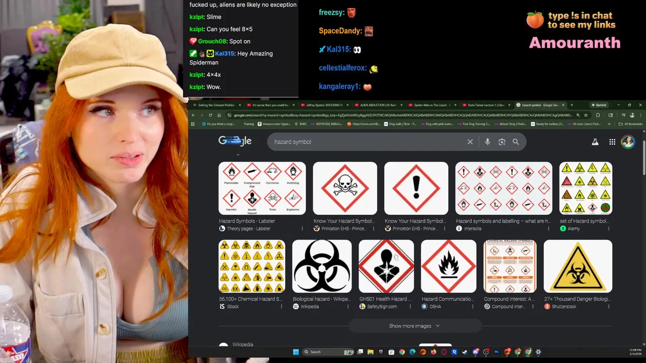Image resolution: width=646 pixels, height=363 pixels.
Task: Bookmark this page with the star icon
Action: [x=586, y=115]
